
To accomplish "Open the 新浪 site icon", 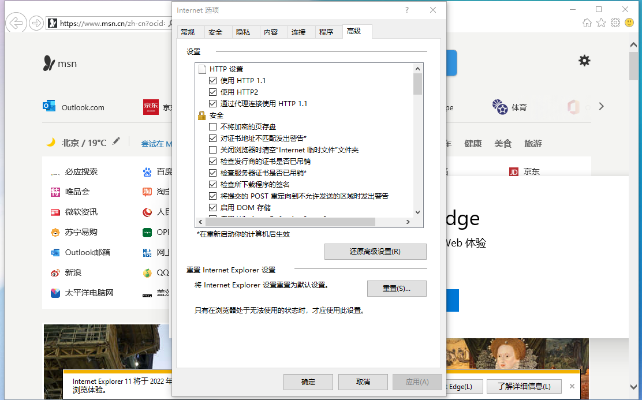I will tap(55, 272).
